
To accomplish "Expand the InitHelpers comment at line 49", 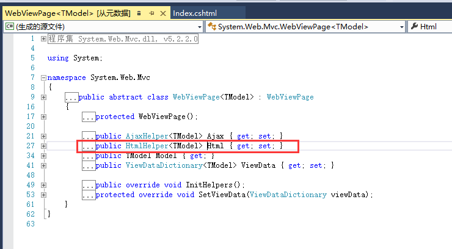I will click(x=43, y=186).
